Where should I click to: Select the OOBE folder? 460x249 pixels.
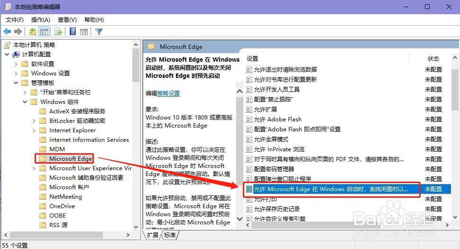pyautogui.click(x=57, y=216)
